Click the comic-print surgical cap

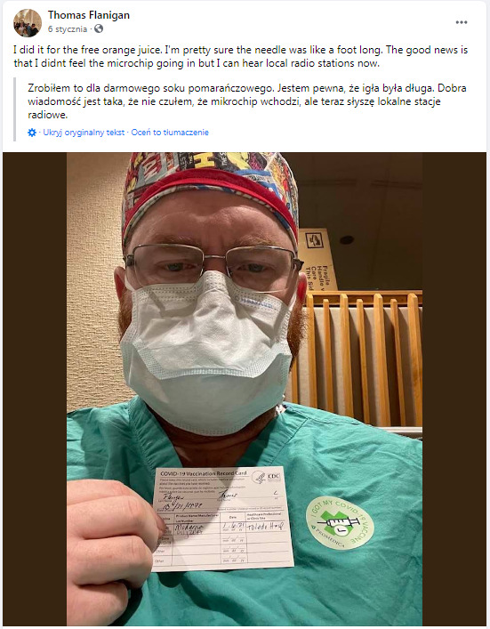[210, 189]
